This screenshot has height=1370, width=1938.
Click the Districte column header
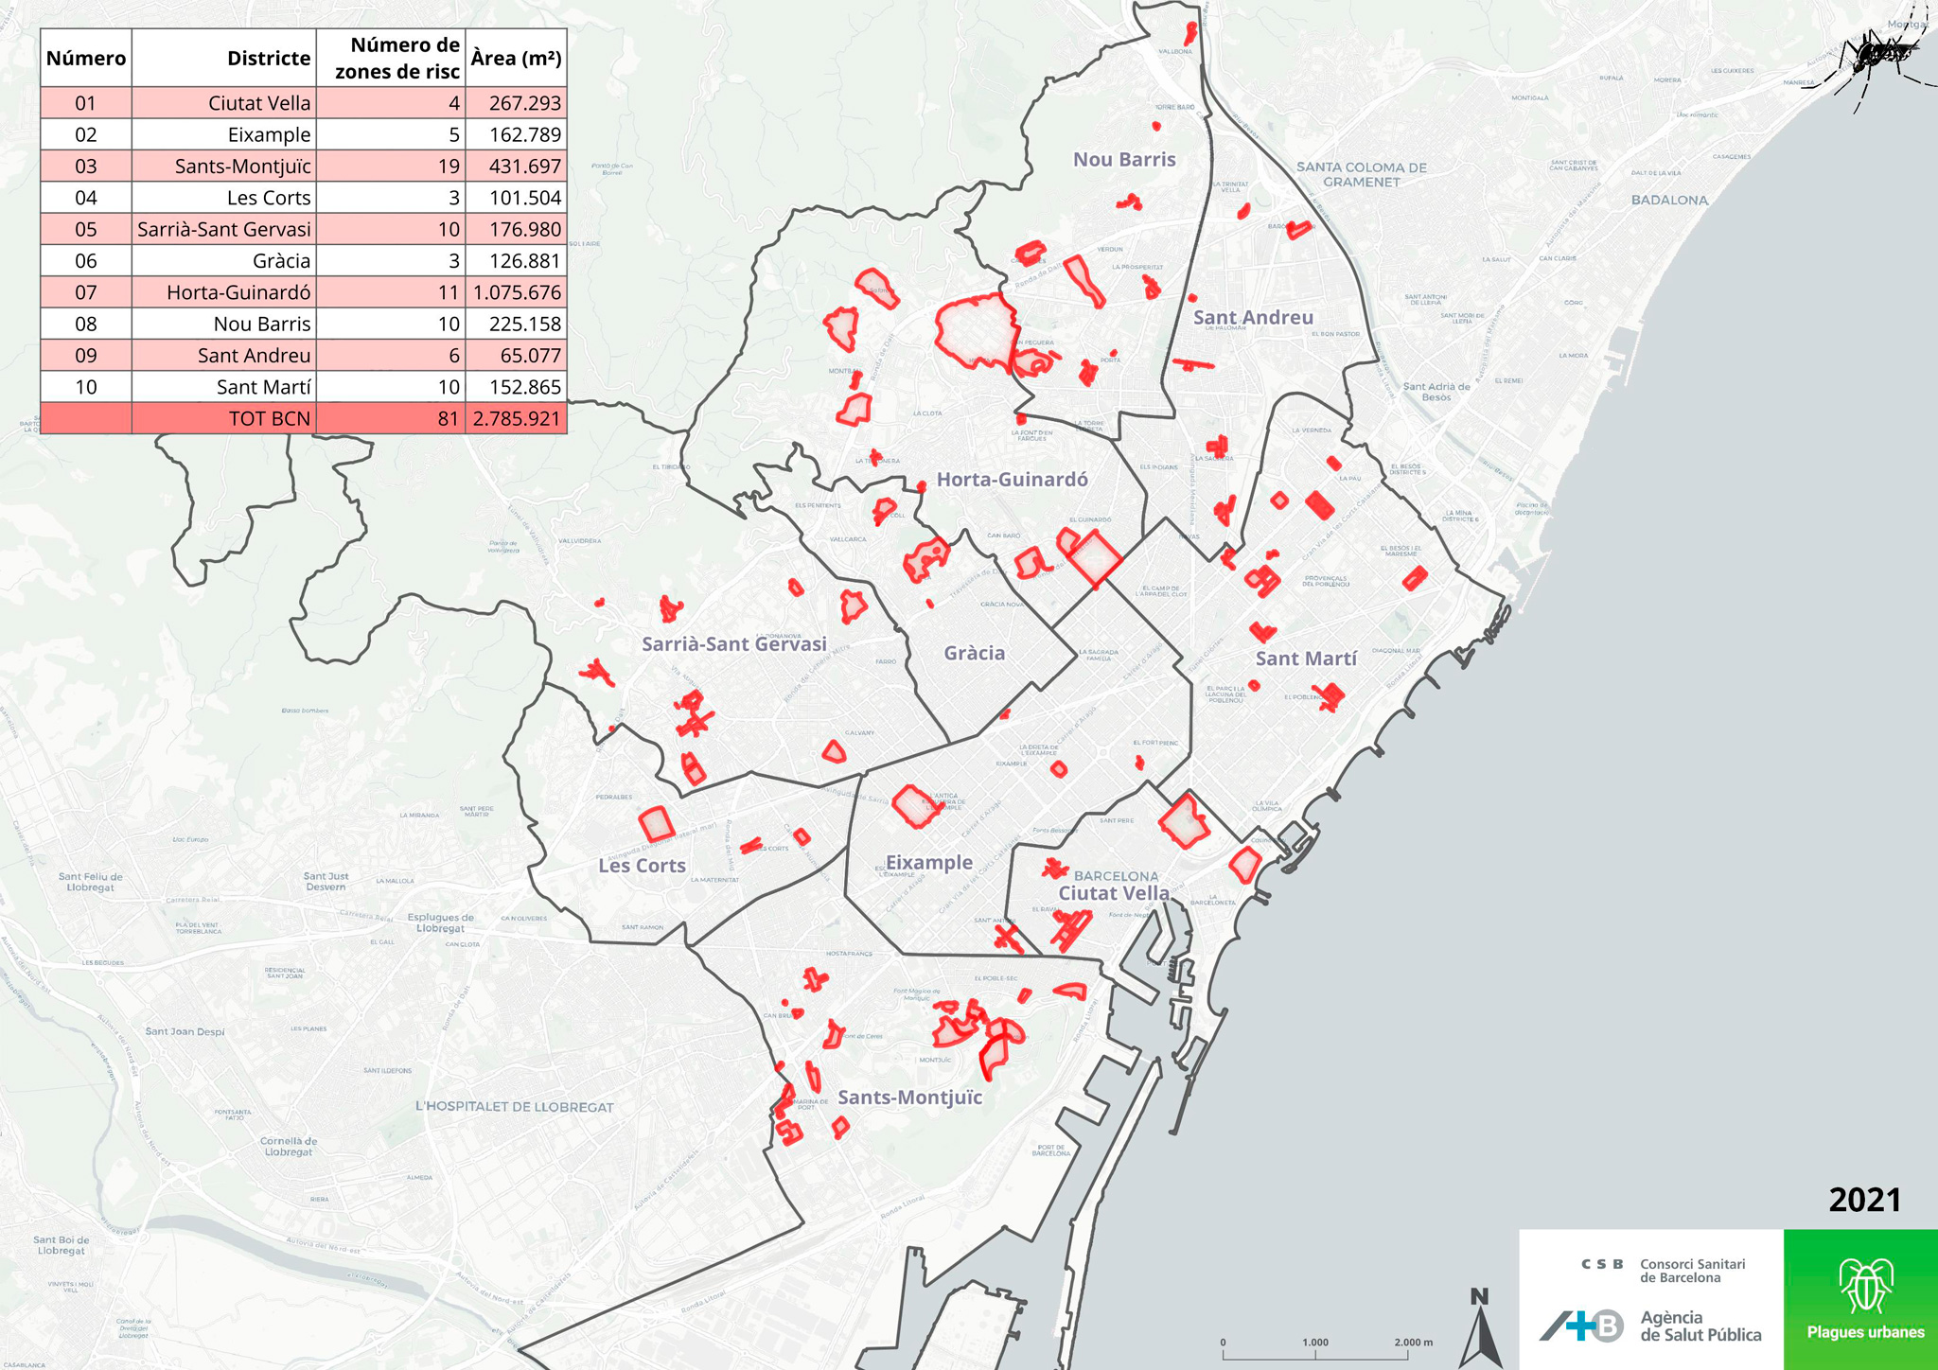(269, 59)
